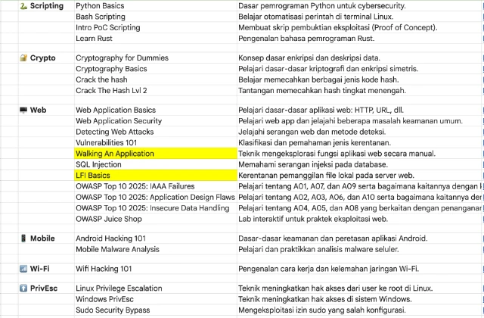This screenshot has height=318, width=484.
Task: Click the Scripting category emoji icon
Action: click(23, 6)
